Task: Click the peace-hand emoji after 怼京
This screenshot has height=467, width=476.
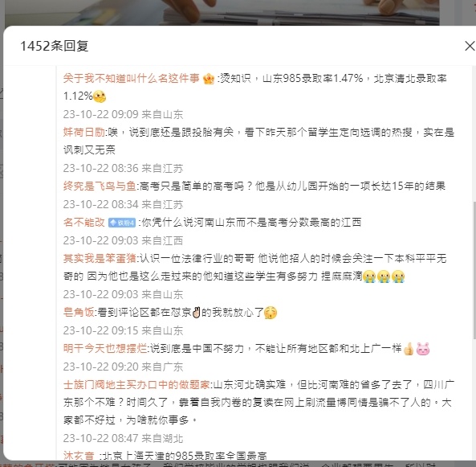Action: point(197,313)
